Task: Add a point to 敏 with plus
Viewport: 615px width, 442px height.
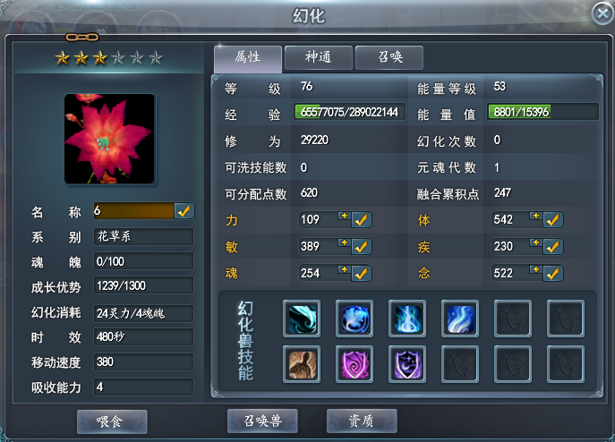Action: tap(344, 243)
